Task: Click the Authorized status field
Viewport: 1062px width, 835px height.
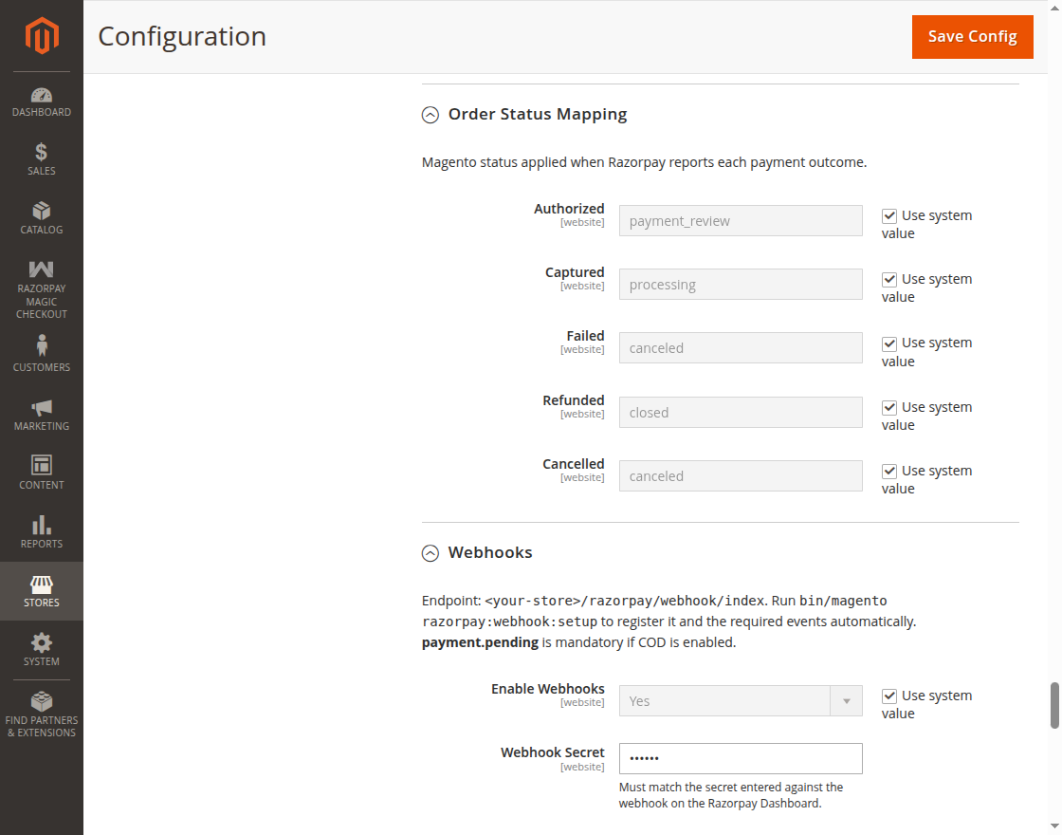Action: (x=741, y=221)
